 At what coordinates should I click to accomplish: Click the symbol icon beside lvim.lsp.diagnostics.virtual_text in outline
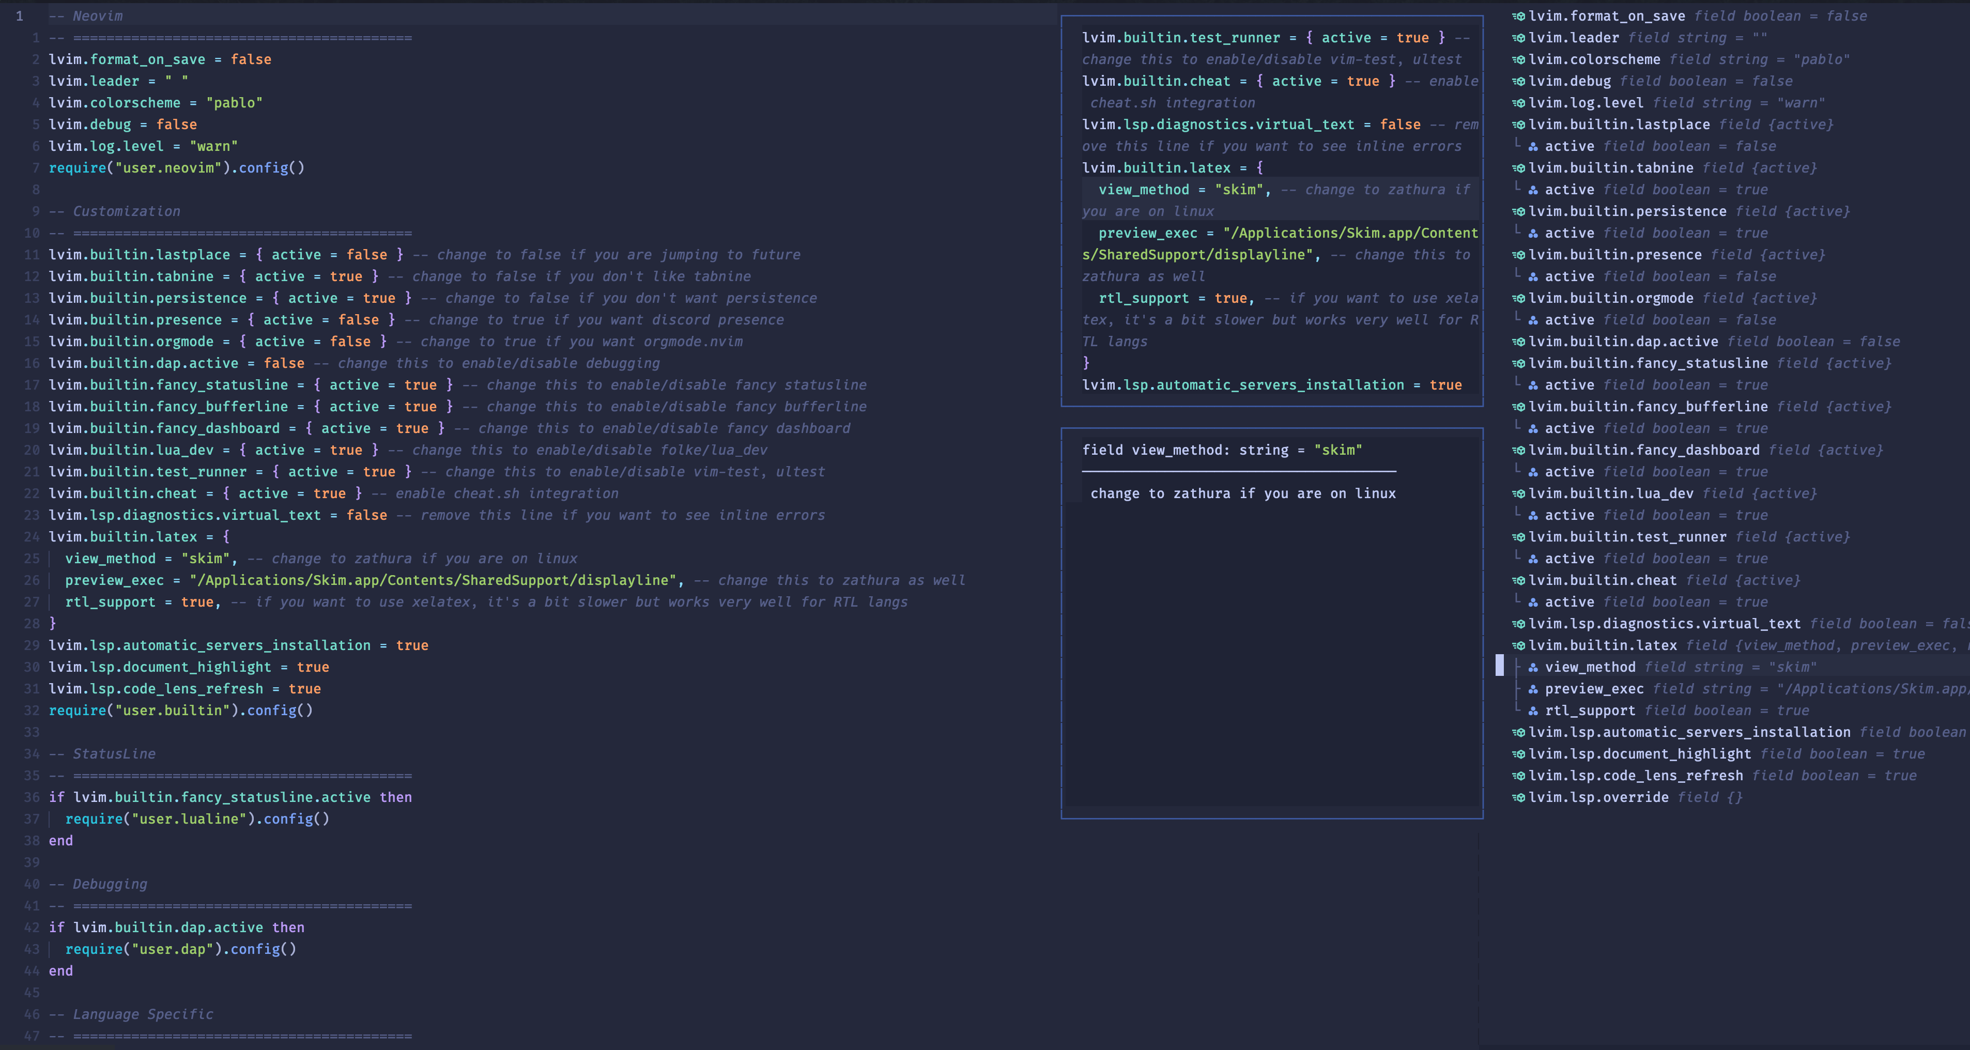1518,624
